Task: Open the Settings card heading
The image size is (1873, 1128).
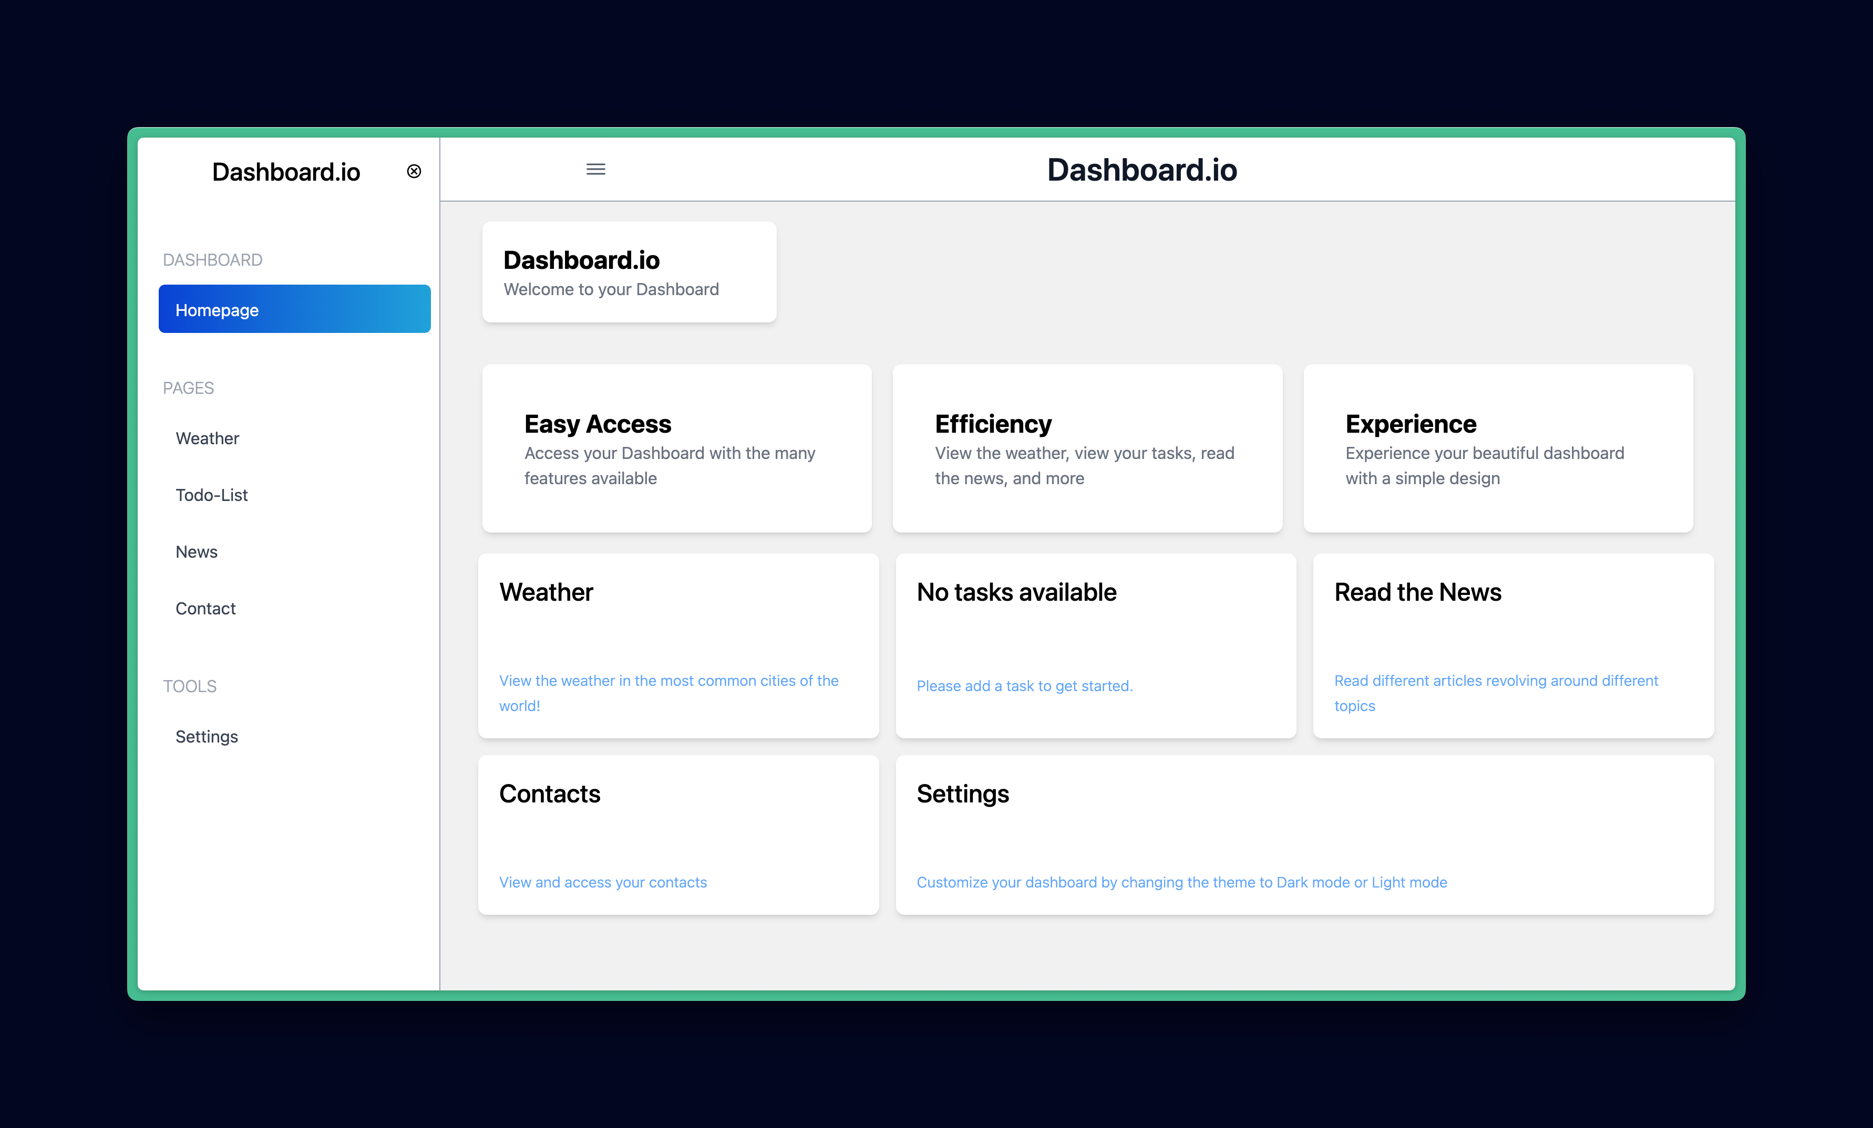Action: click(962, 794)
